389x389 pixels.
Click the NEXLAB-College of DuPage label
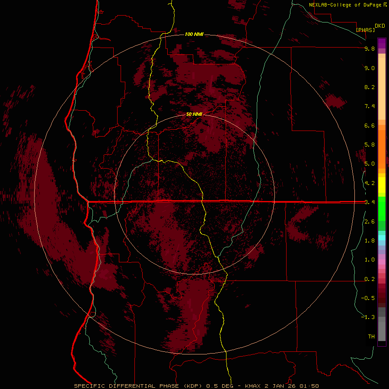[x=345, y=5]
